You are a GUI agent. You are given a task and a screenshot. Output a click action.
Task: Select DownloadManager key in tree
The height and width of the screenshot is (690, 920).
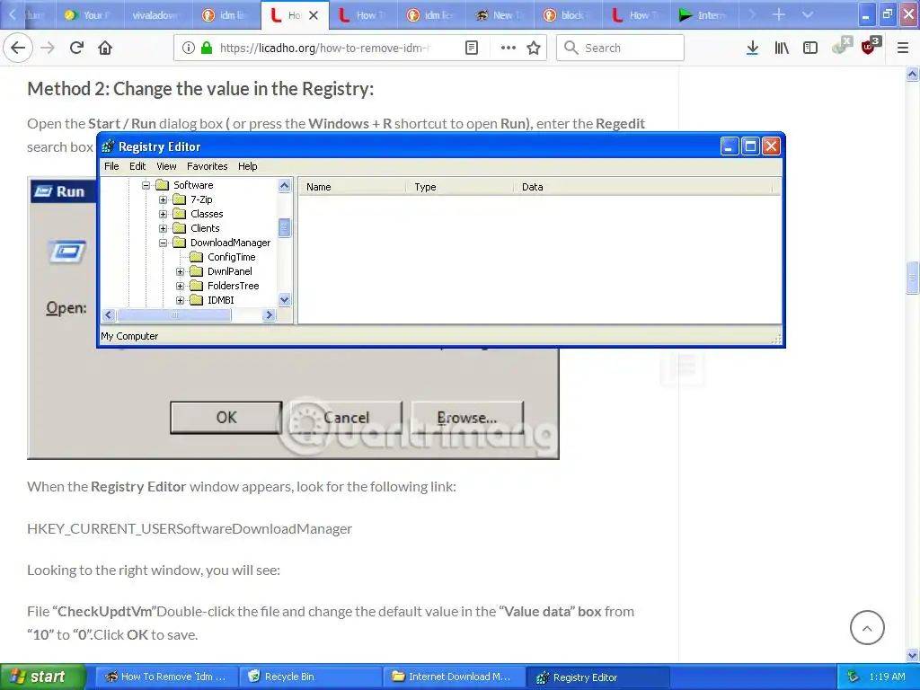(230, 243)
